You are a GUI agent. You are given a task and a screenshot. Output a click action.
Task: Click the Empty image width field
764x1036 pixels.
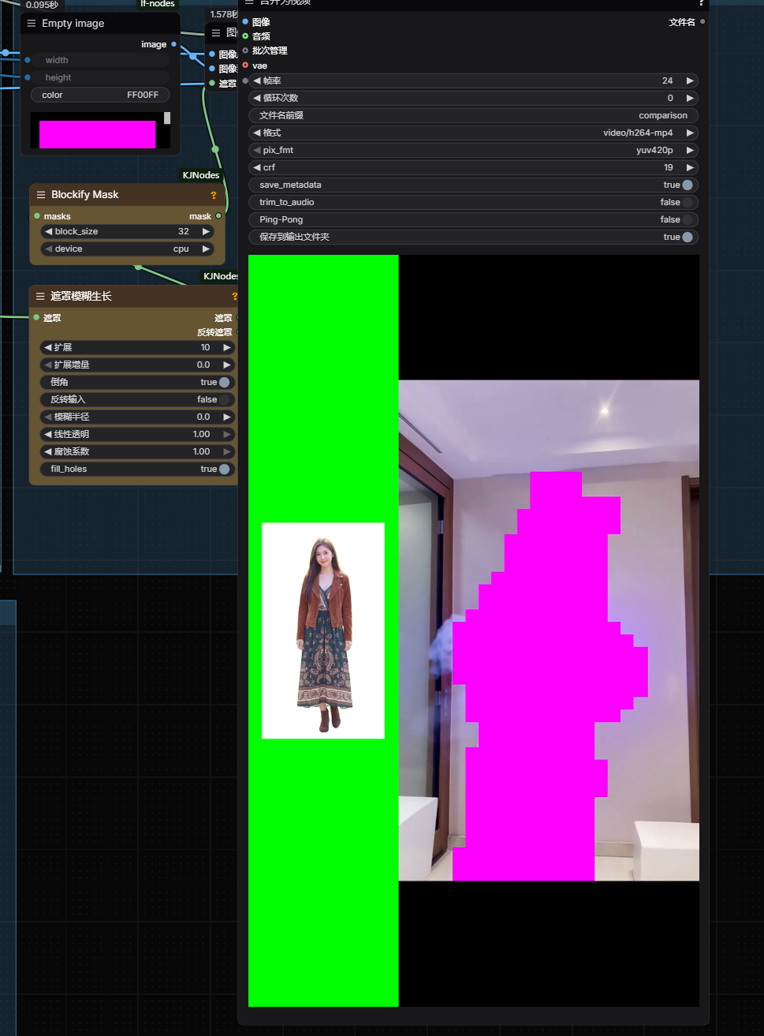click(x=100, y=60)
